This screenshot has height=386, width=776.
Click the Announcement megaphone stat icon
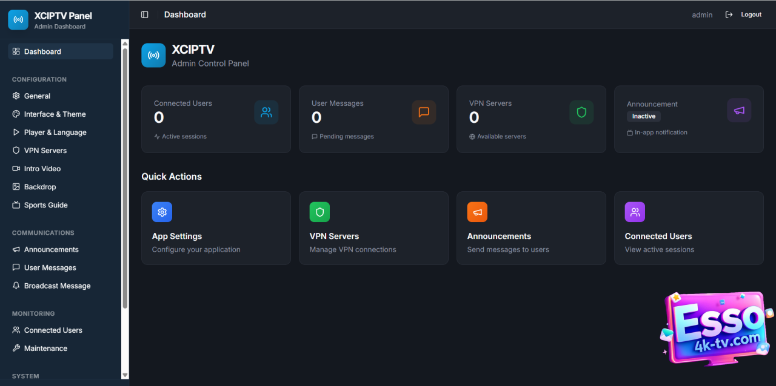[x=739, y=111]
